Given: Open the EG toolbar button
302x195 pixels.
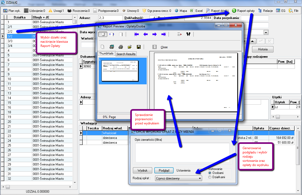Looking at the screenshot, I should click(281, 11).
